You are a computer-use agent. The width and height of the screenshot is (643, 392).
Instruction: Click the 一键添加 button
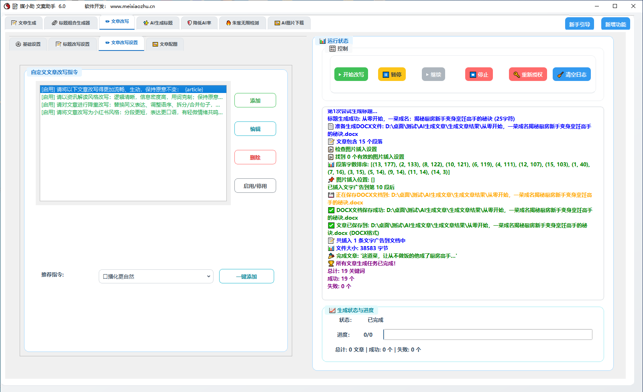(246, 277)
